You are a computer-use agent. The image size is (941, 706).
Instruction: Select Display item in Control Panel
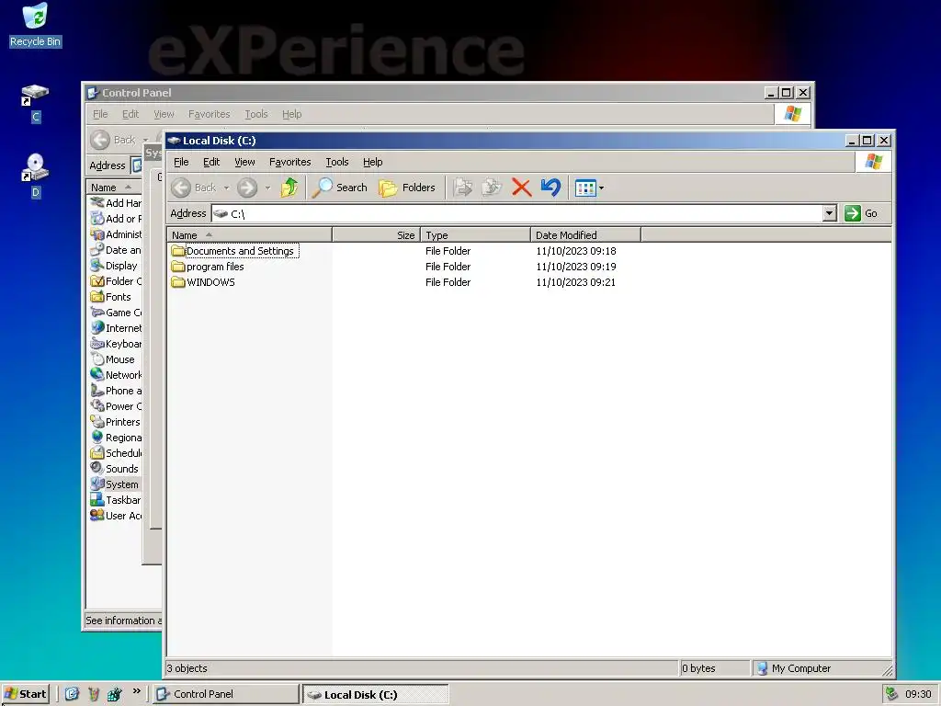(x=115, y=266)
